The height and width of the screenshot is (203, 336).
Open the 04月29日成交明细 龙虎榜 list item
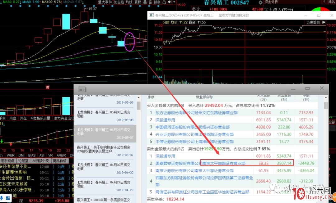click(x=105, y=186)
